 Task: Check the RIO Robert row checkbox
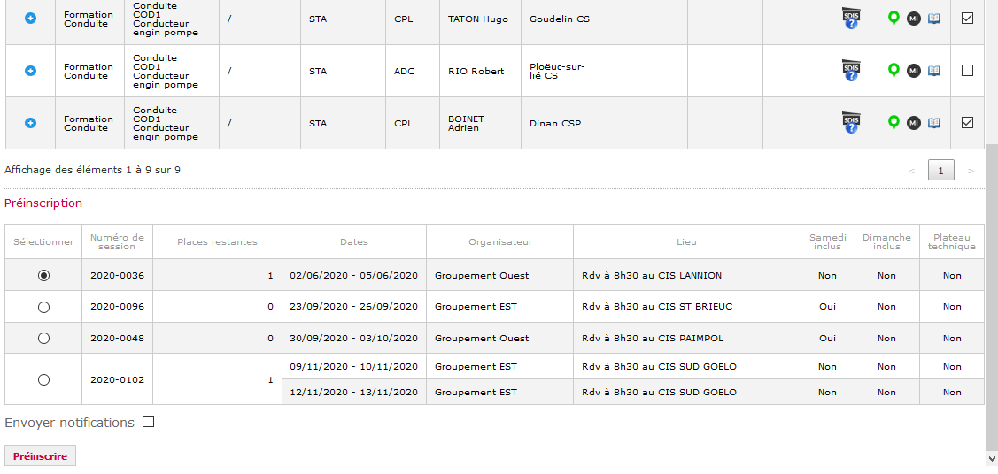click(967, 71)
